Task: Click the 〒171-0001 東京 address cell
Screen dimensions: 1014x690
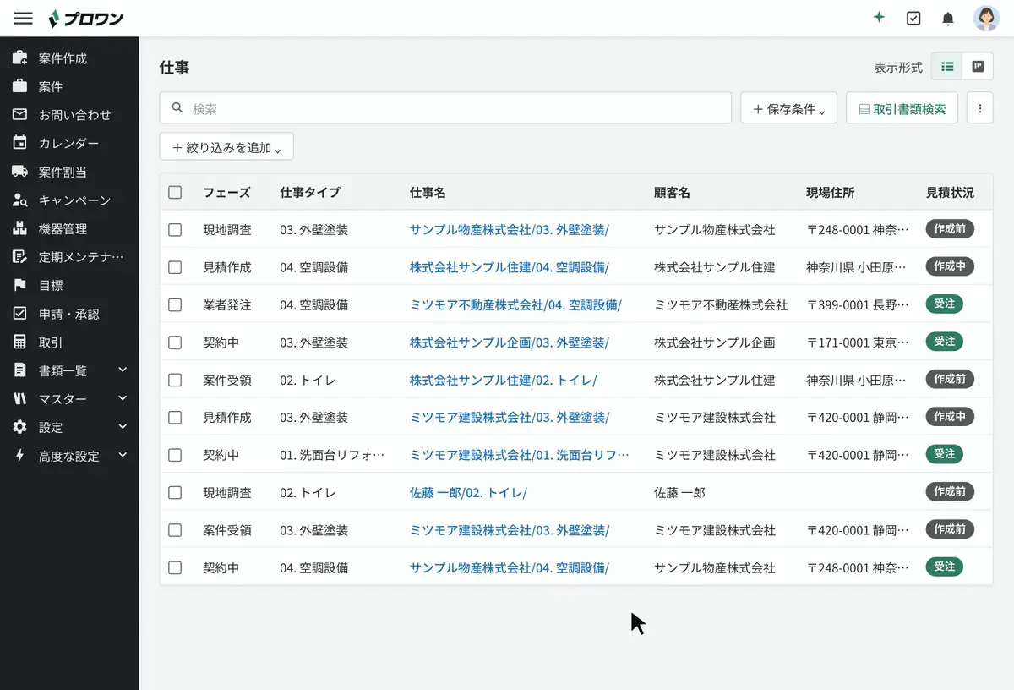Action: [x=859, y=342]
